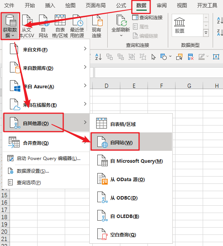Image resolution: width=223 pixels, height=246 pixels.
Task: Switch to the 公式 tab
Action: (x=121, y=5)
